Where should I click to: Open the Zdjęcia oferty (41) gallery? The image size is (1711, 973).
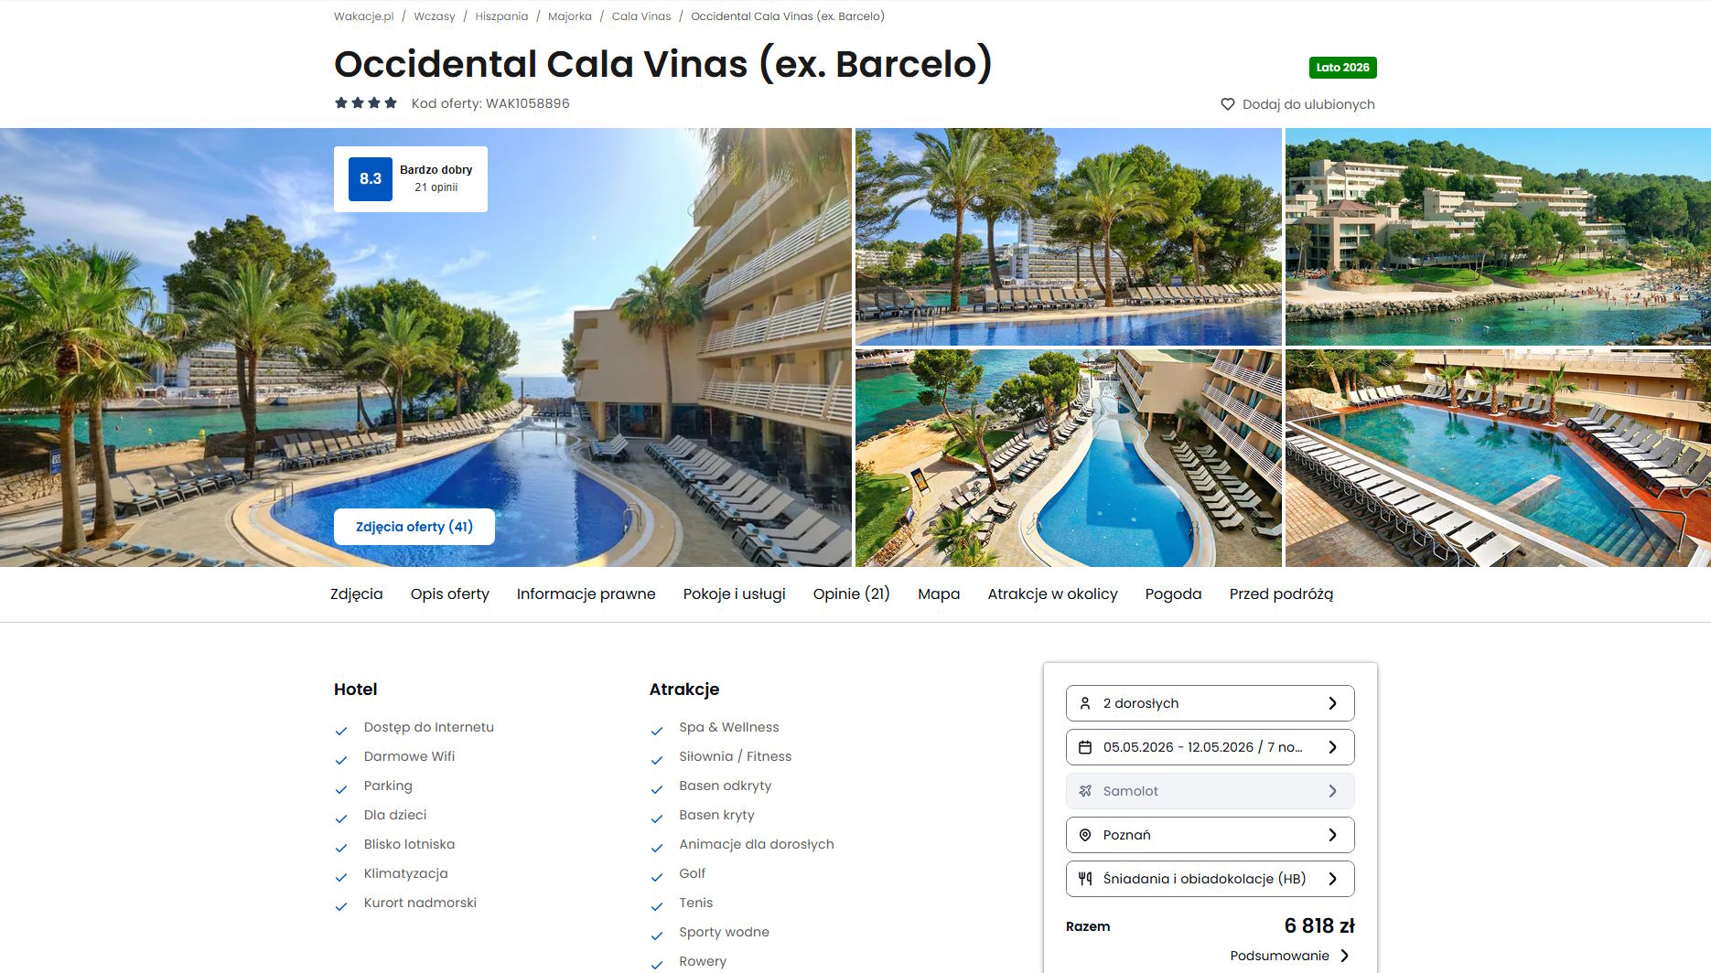414,527
